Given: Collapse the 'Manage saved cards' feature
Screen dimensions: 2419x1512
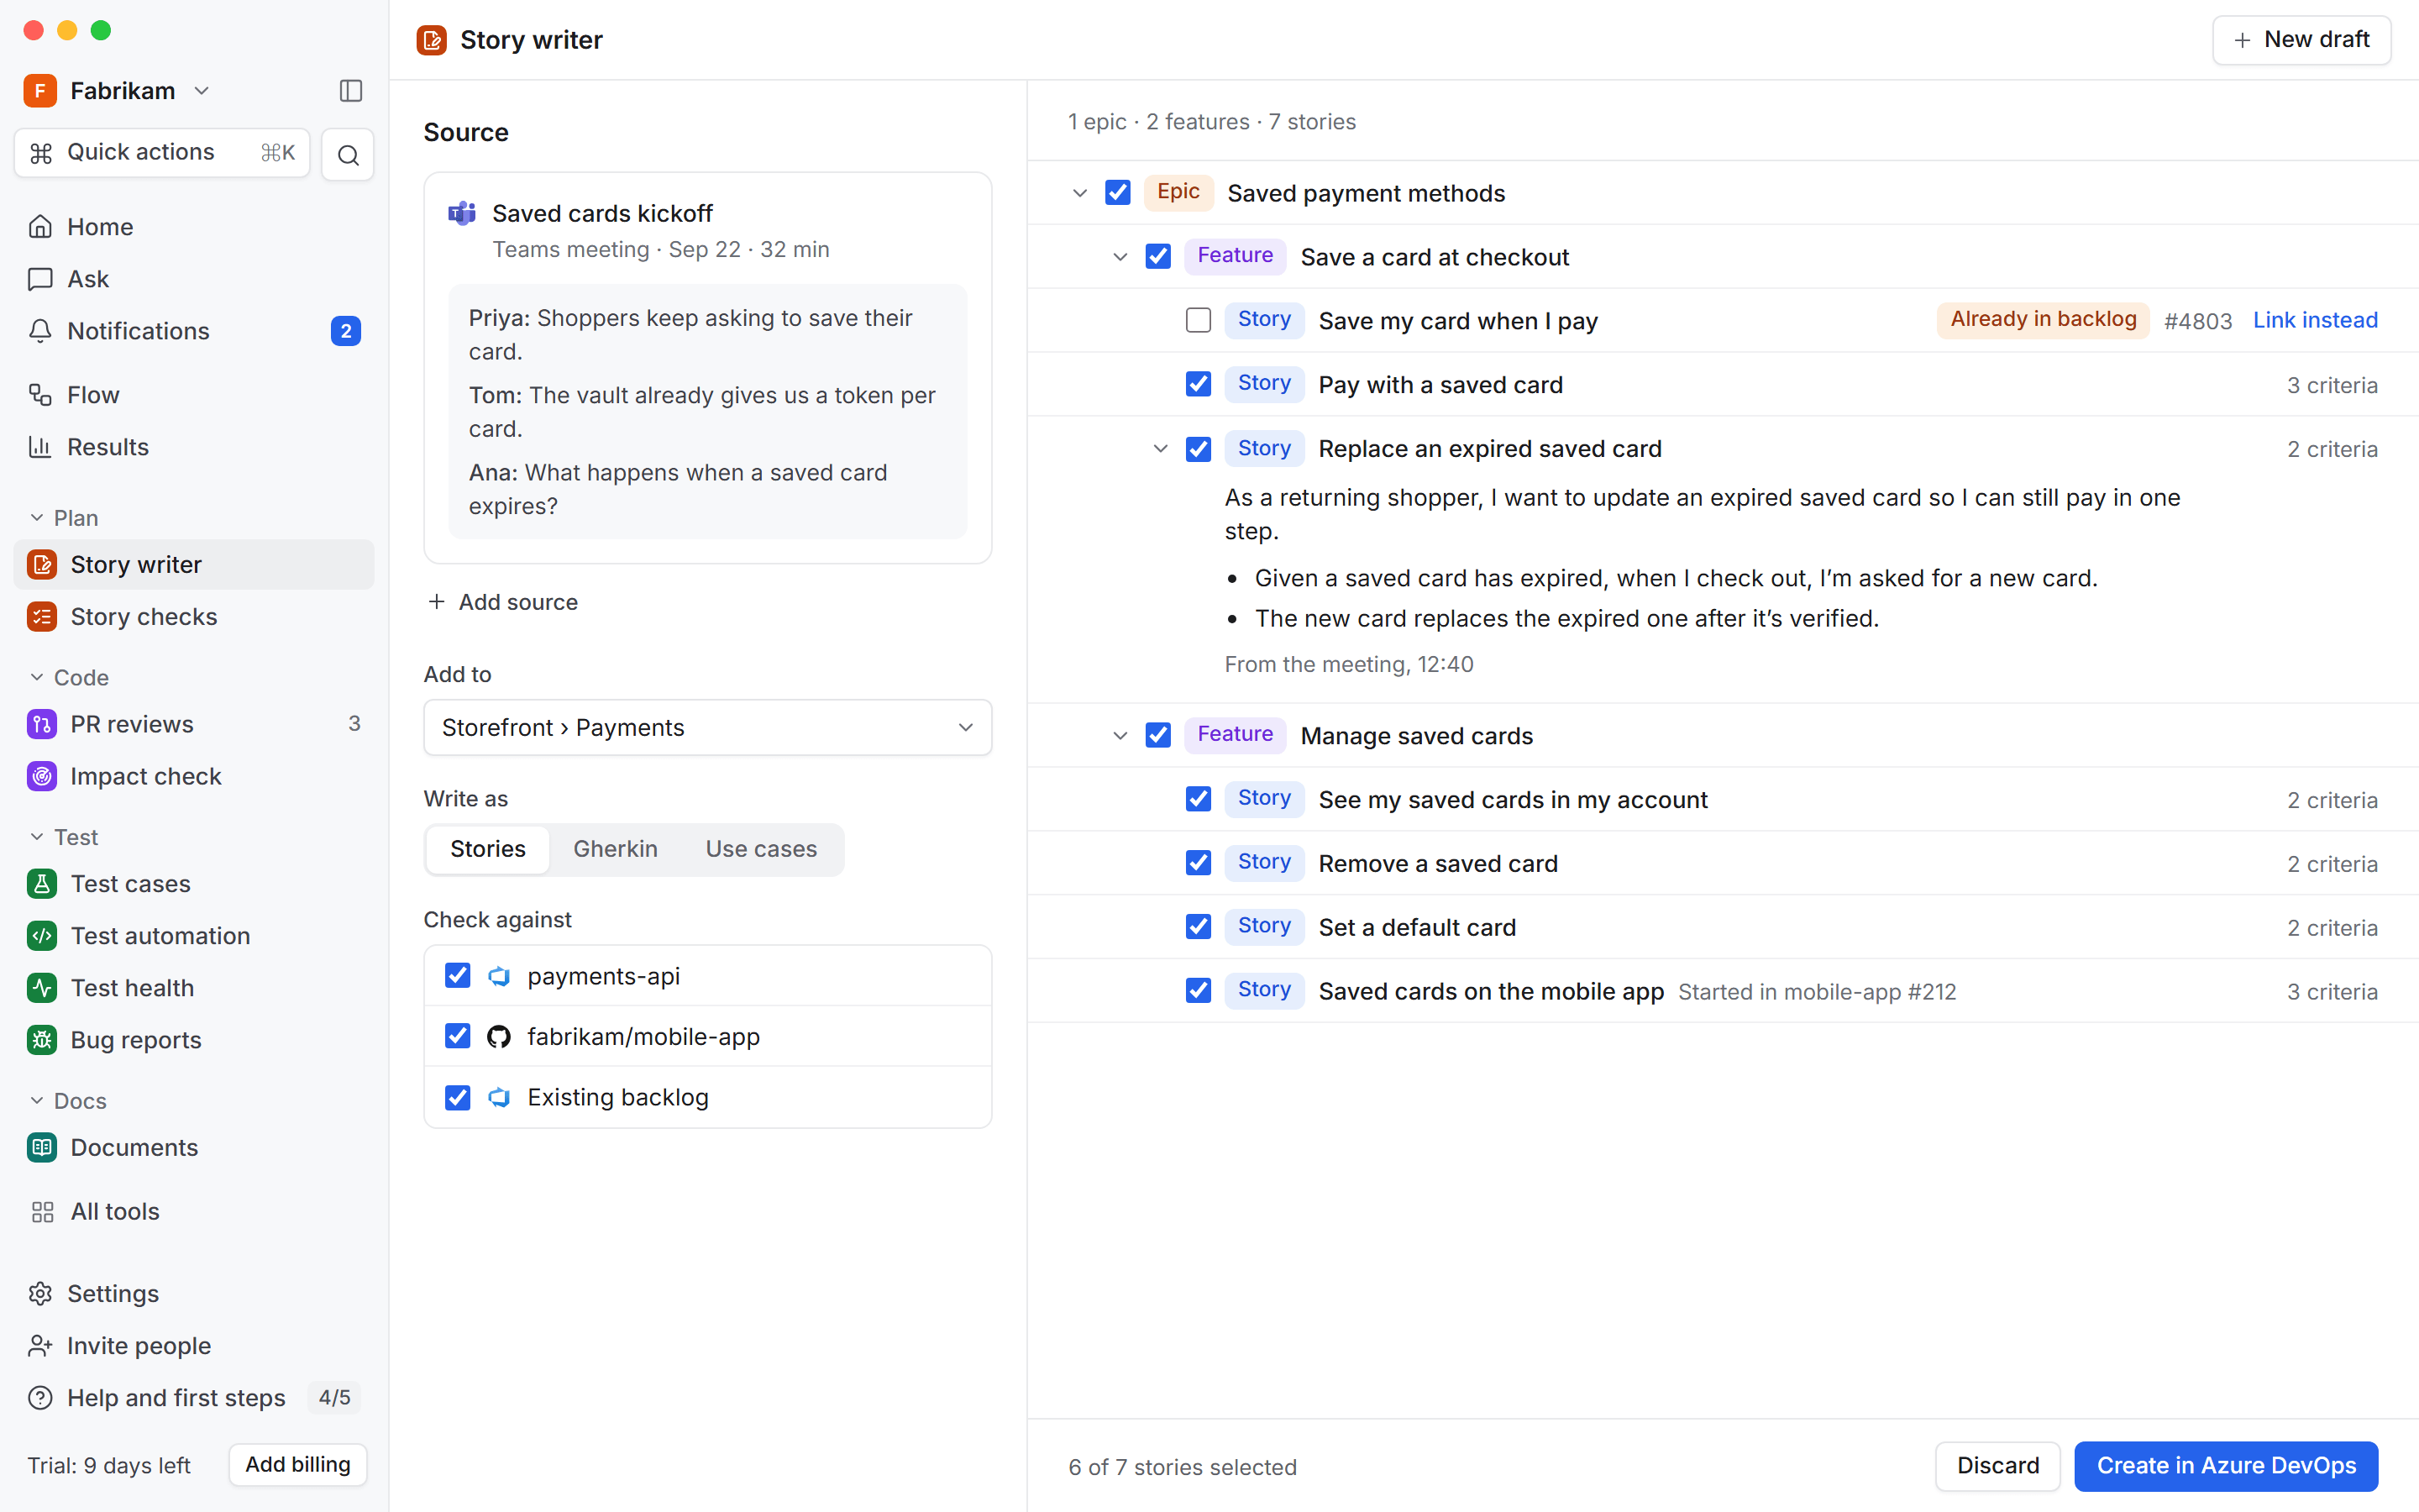Looking at the screenshot, I should tap(1120, 736).
